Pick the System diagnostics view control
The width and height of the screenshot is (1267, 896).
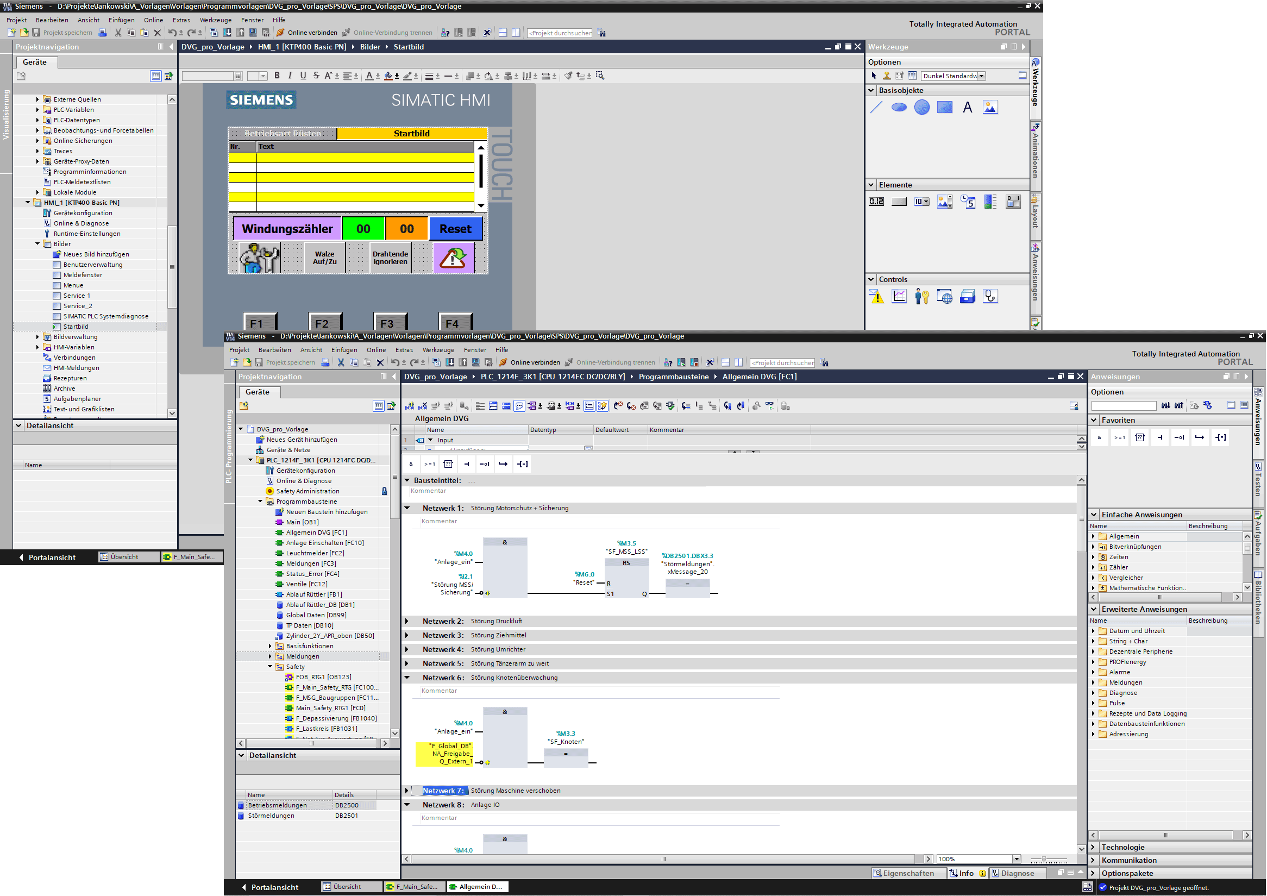[990, 297]
